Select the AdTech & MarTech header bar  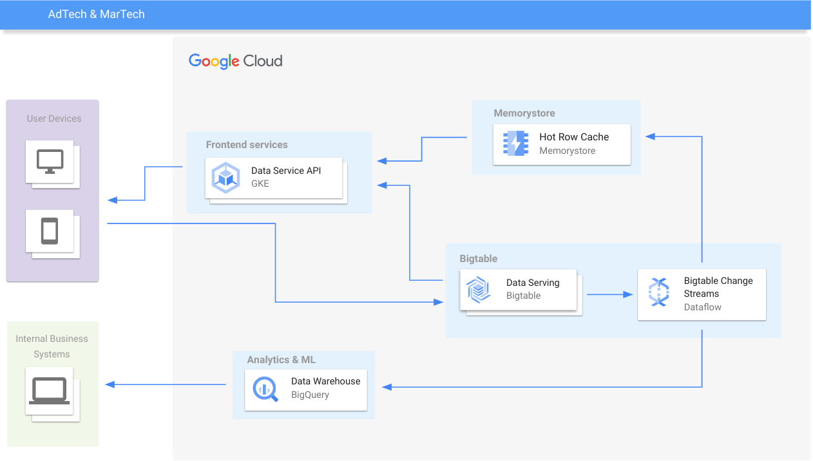[95, 14]
